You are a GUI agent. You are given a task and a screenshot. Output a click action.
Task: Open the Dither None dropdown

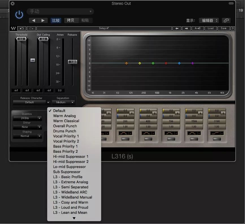pos(27,127)
